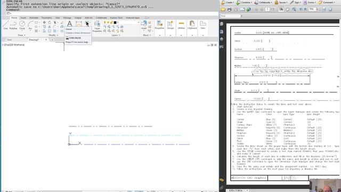This screenshot has height=192, width=341.
Task: Switch to the Start file tab
Action: coord(10,40)
